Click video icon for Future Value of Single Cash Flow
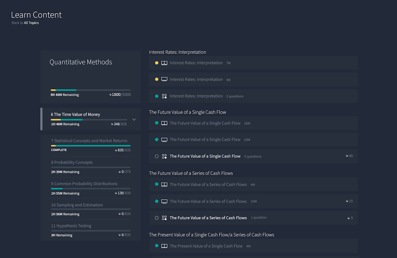397x258 pixels. tap(164, 140)
